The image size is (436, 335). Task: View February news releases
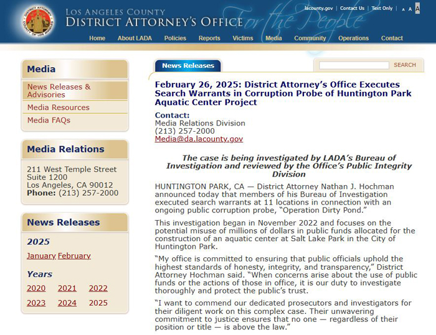coord(74,255)
